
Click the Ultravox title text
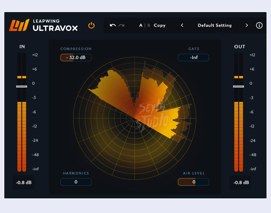[x=55, y=29]
